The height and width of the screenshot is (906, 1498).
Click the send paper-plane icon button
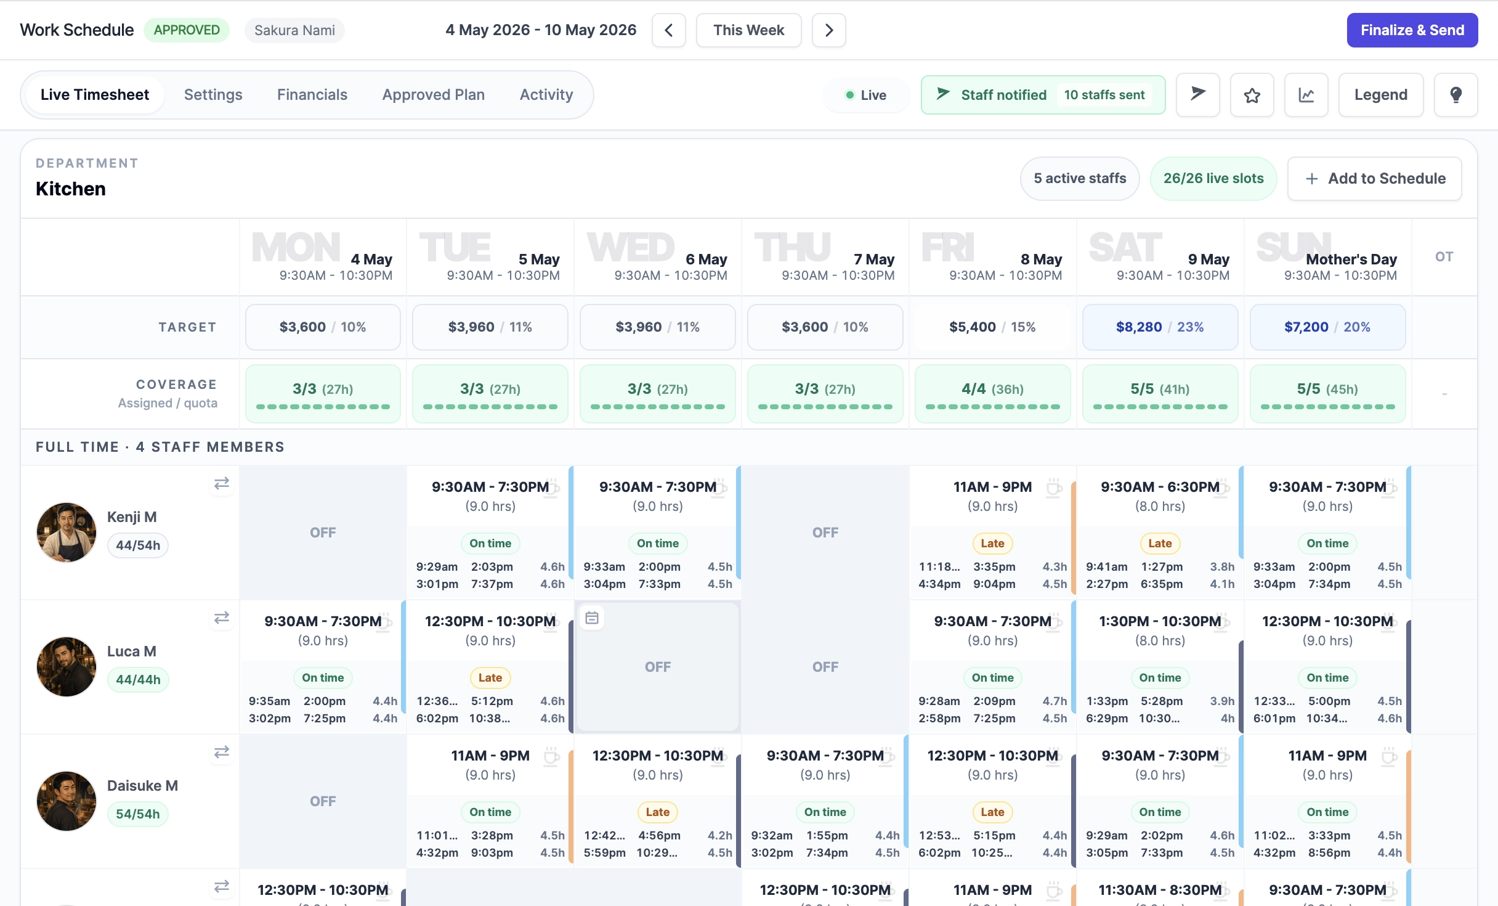[1197, 95]
